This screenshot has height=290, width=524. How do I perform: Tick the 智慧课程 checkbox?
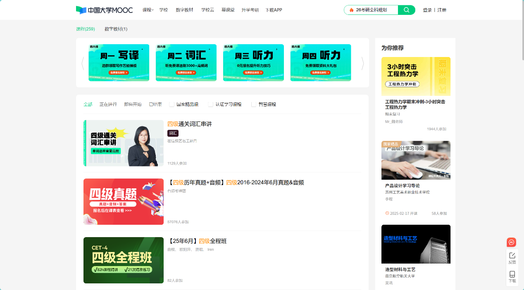coord(254,105)
